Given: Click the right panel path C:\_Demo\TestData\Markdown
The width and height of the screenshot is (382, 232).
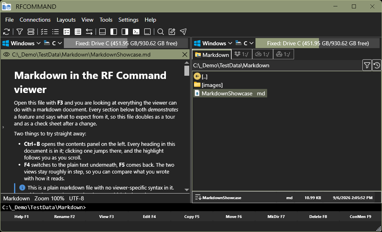Looking at the screenshot, I should [231, 65].
